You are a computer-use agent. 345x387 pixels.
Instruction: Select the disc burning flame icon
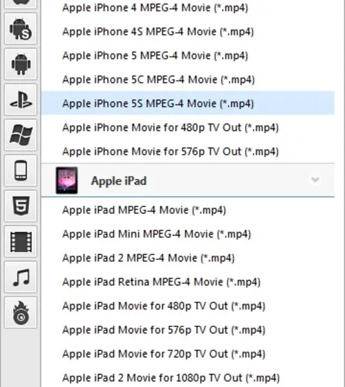(x=21, y=313)
